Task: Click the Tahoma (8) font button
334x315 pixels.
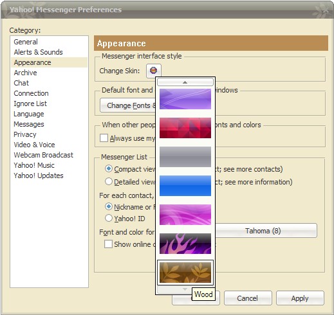Action: point(266,231)
